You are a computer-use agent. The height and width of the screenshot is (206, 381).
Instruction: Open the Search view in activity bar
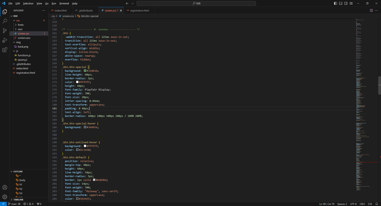[5, 21]
